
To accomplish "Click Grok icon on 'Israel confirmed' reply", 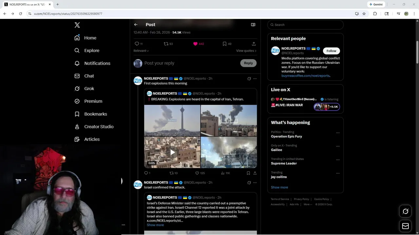I will [x=249, y=183].
